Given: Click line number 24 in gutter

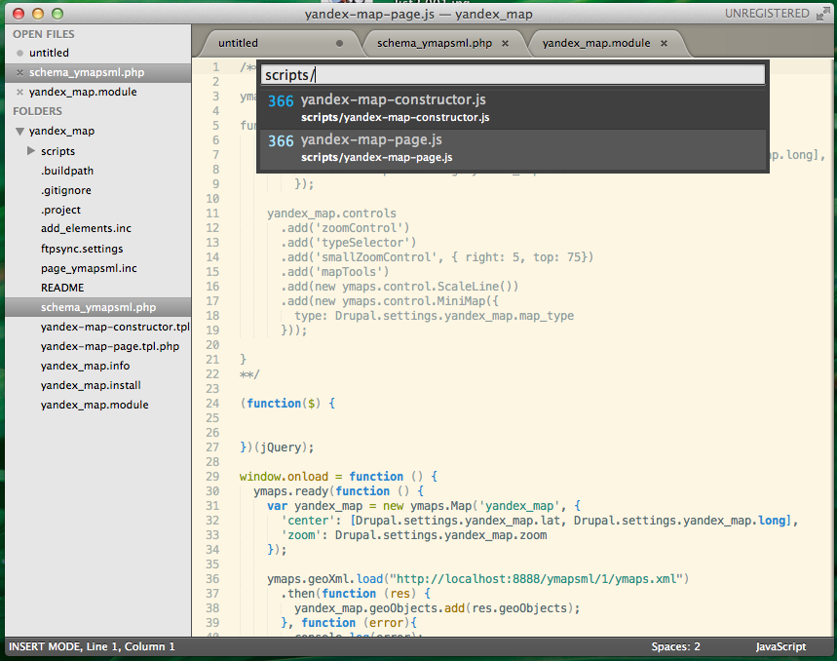Looking at the screenshot, I should (x=212, y=404).
